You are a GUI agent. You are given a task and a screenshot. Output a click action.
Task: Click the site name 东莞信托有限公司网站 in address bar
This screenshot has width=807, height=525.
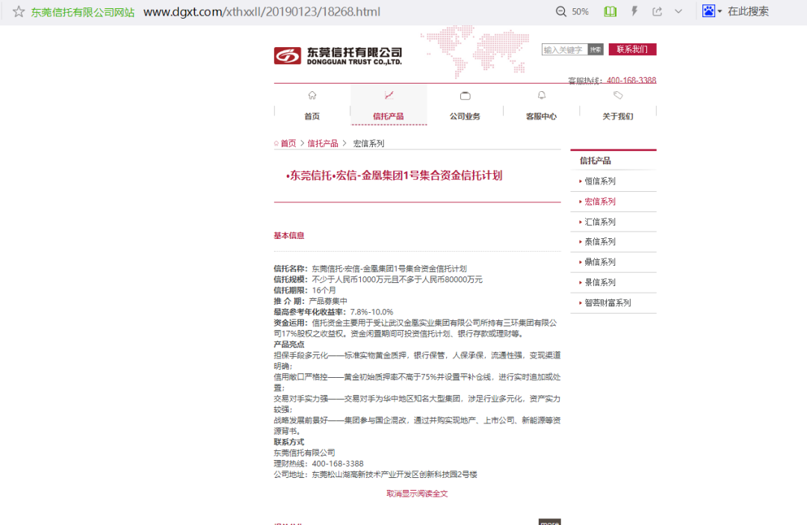(x=82, y=12)
